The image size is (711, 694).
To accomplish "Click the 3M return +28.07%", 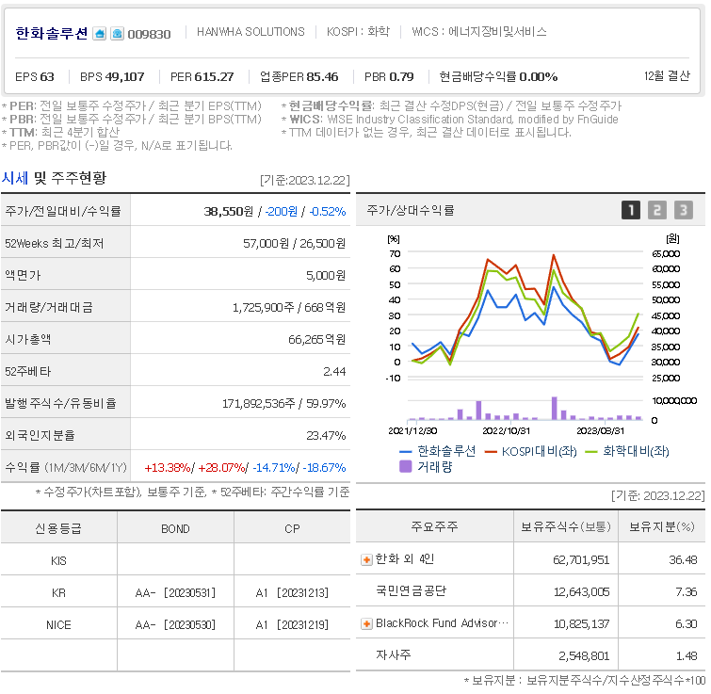I will [x=221, y=467].
